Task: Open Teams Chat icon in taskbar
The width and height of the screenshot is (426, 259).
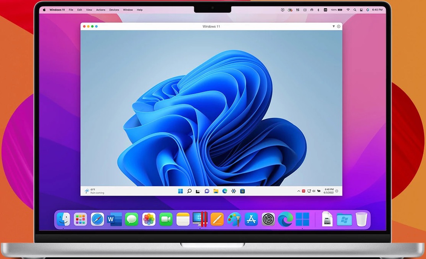Action: [x=207, y=191]
